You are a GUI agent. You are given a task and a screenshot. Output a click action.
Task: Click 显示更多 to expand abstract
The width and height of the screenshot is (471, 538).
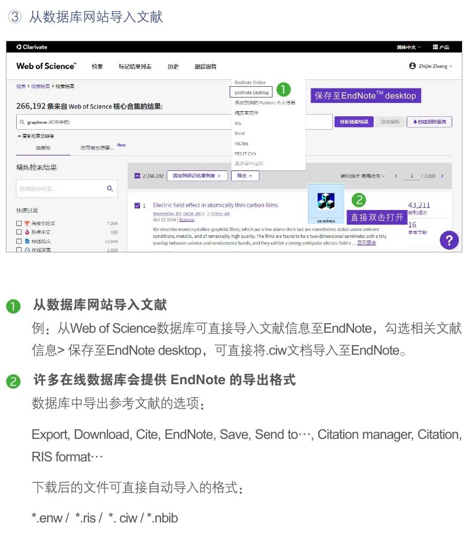click(x=366, y=243)
